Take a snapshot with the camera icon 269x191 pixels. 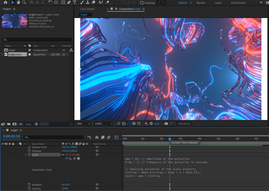tap(166, 123)
